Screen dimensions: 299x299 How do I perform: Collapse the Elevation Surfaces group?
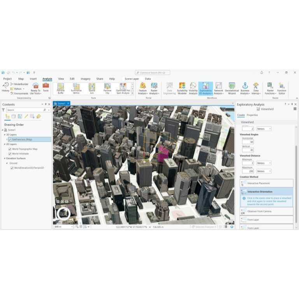[5, 158]
